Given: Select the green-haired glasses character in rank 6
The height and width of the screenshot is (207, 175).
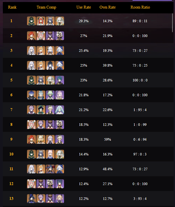Looking at the screenshot, I should 50,95.
